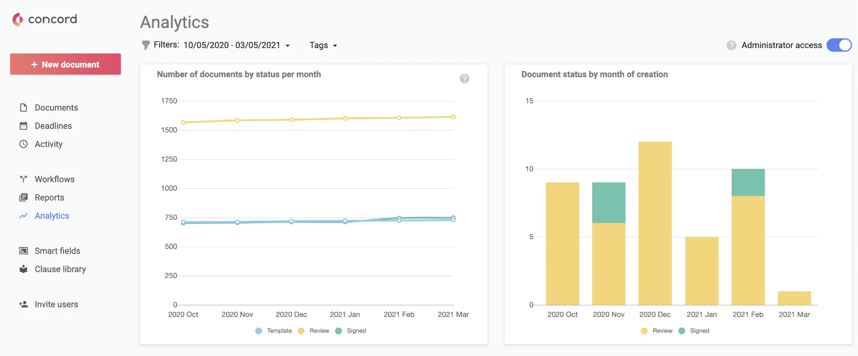Open the date range filter dropdown

pyautogui.click(x=237, y=45)
